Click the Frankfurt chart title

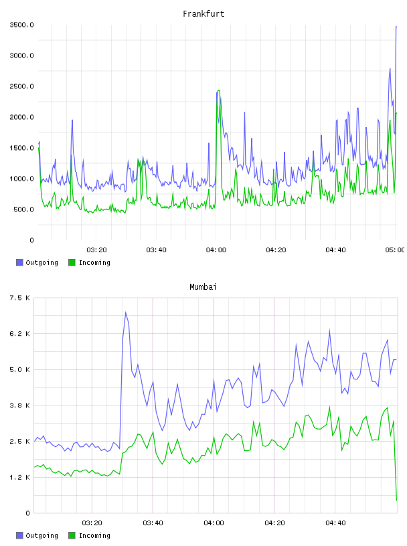[x=203, y=14]
